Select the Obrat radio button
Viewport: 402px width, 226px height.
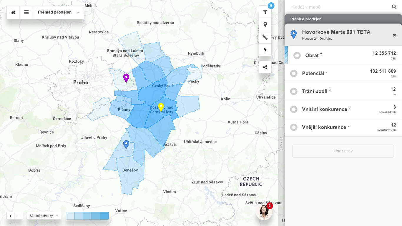tap(297, 55)
